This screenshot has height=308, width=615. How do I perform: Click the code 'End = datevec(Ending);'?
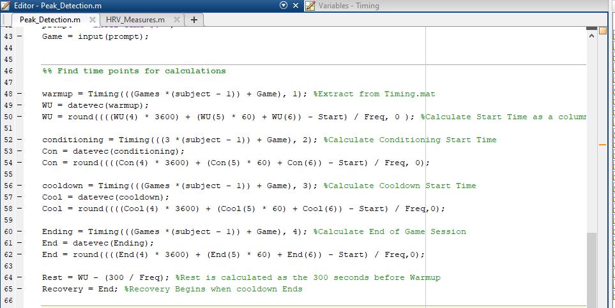click(98, 243)
